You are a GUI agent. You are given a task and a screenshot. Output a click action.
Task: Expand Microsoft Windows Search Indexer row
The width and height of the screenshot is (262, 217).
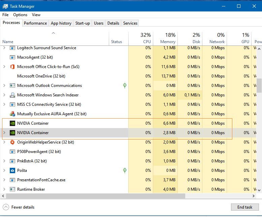tap(4, 95)
